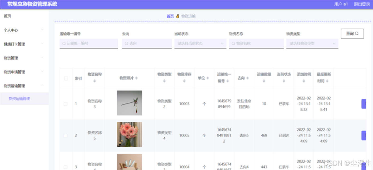Image resolution: width=373 pixels, height=170 pixels.
Task: Click 用户 a1 in the header
Action: tap(341, 4)
